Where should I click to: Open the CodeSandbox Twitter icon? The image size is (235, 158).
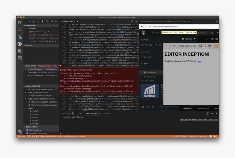143,107
